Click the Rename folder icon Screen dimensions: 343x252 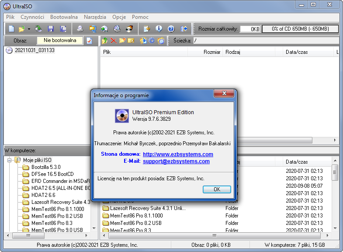[x=131, y=41]
